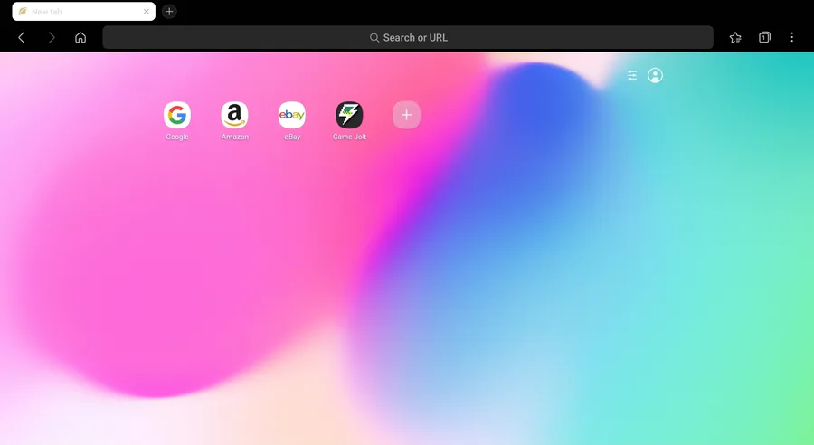Click the magnifier icon in address bar
This screenshot has width=814, height=445.
(374, 37)
